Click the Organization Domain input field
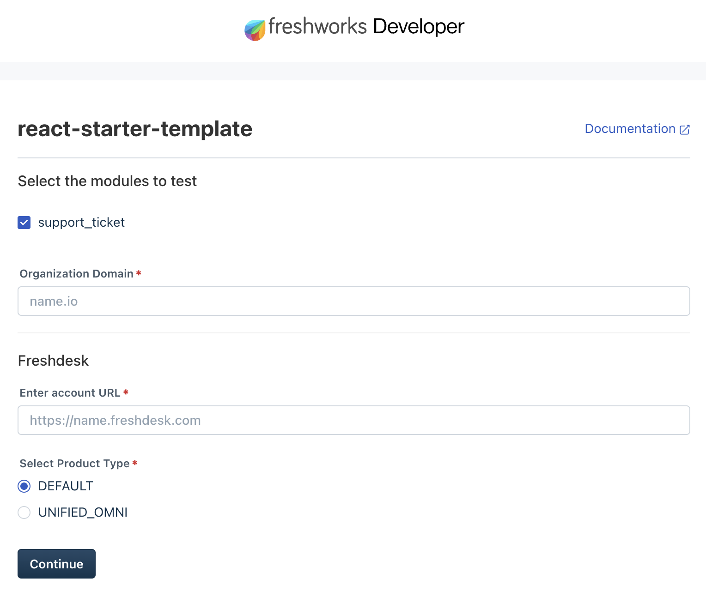706x603 pixels. point(353,301)
